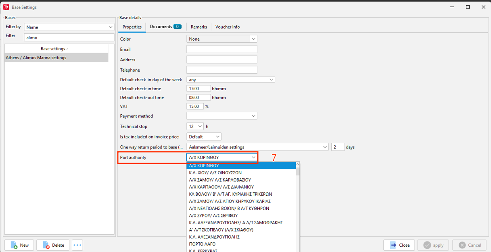Switch to the Remarks tab
The width and height of the screenshot is (491, 252).
tap(198, 27)
